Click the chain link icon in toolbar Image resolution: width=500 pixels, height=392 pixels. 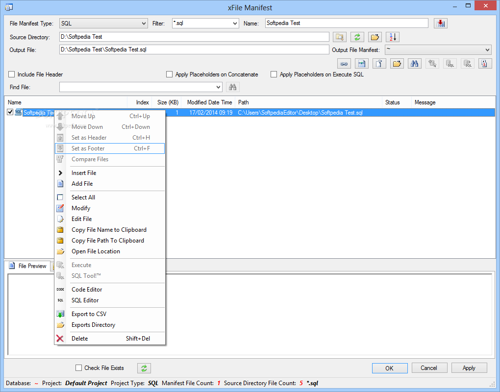344,63
